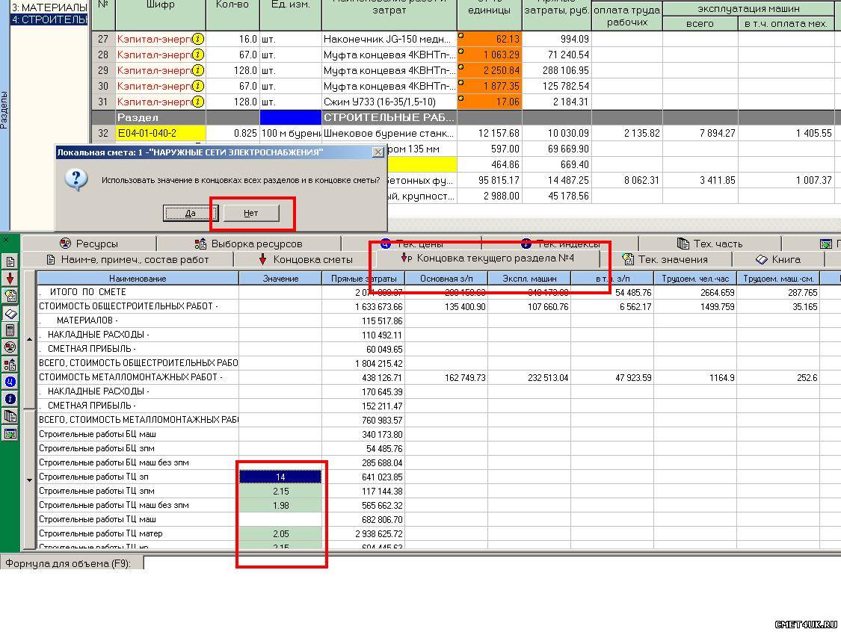Screen dimensions: 841x632
Task: Select section 4: СТРОИТЕЛЬНЫЕ in the list
Action: (49, 19)
